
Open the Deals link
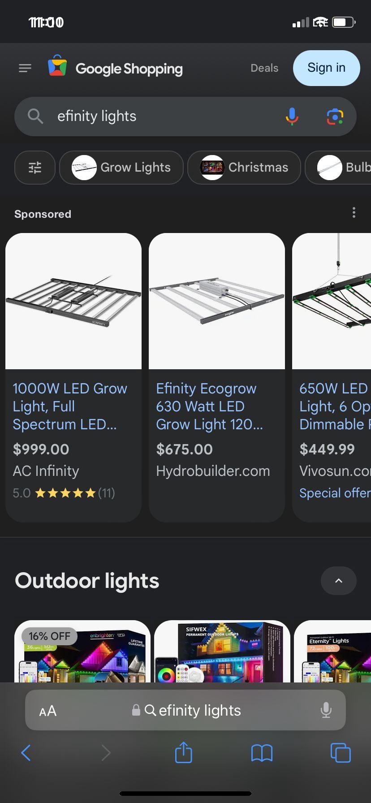264,68
